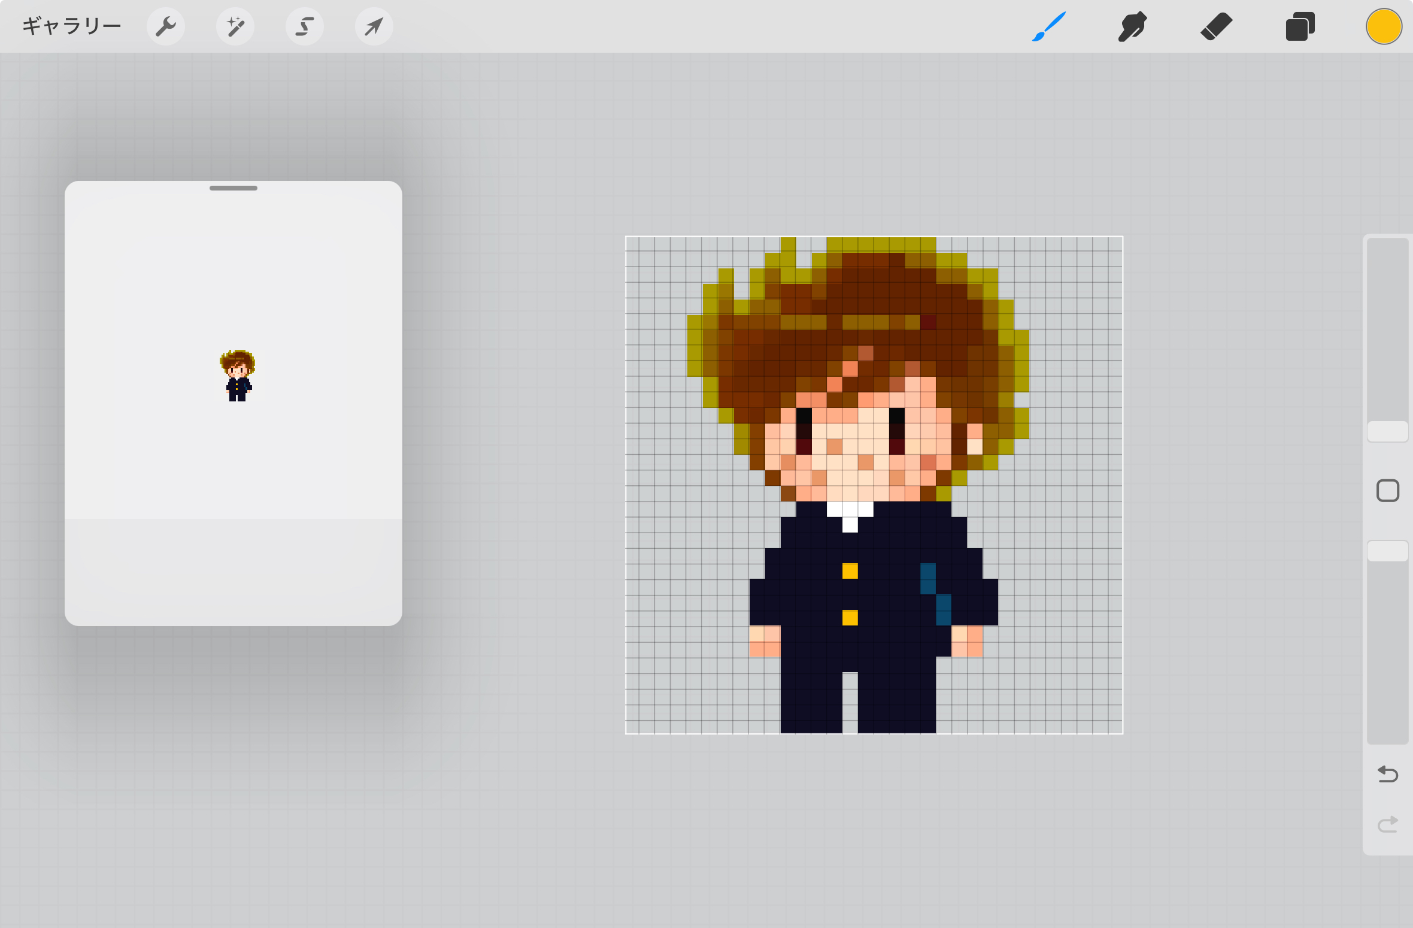Open the Layers panel

[1300, 26]
